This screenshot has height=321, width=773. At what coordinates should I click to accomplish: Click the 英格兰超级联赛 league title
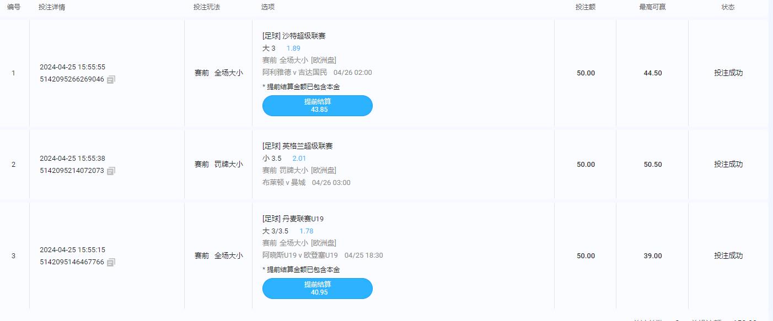(307, 146)
